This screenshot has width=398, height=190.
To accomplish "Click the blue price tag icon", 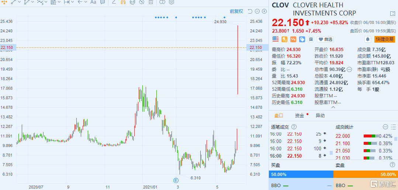I will (x=302, y=39).
